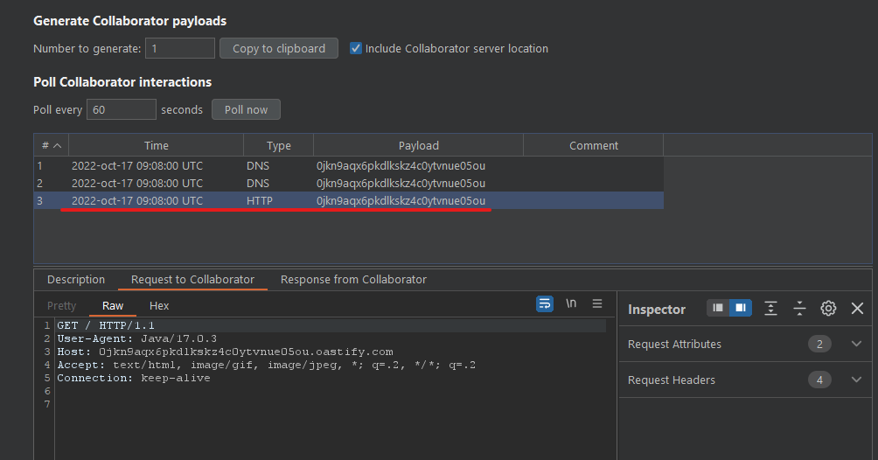Switch to the Description tab
This screenshot has height=460, width=878.
point(76,280)
